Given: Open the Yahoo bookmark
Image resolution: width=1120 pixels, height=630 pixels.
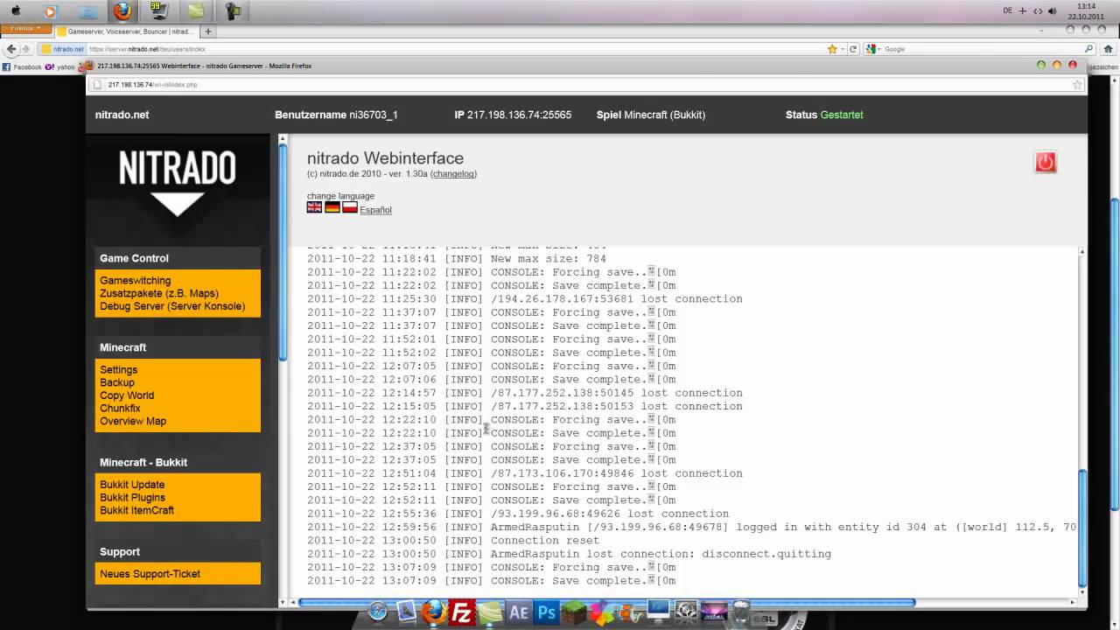Looking at the screenshot, I should [59, 66].
